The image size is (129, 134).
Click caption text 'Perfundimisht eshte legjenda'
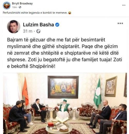21,13
